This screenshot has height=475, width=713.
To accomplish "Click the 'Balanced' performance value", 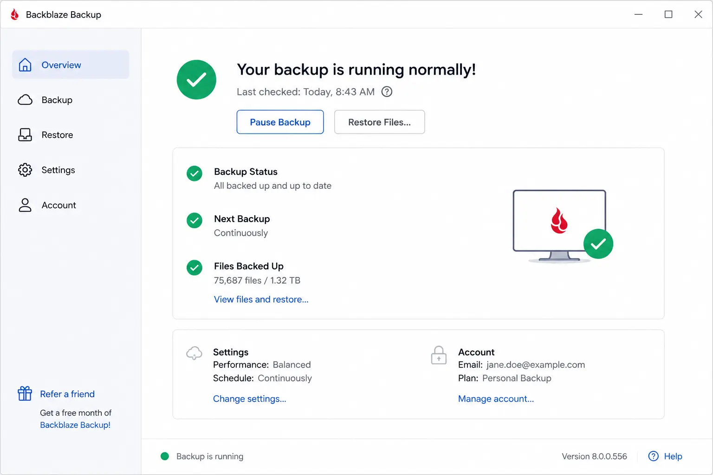I will pos(292,365).
